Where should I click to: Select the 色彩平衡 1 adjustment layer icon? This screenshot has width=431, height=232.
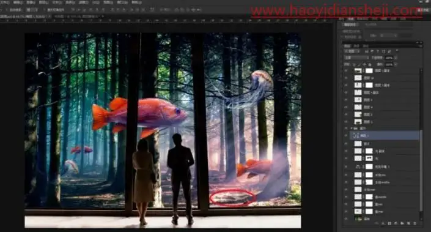click(x=358, y=167)
